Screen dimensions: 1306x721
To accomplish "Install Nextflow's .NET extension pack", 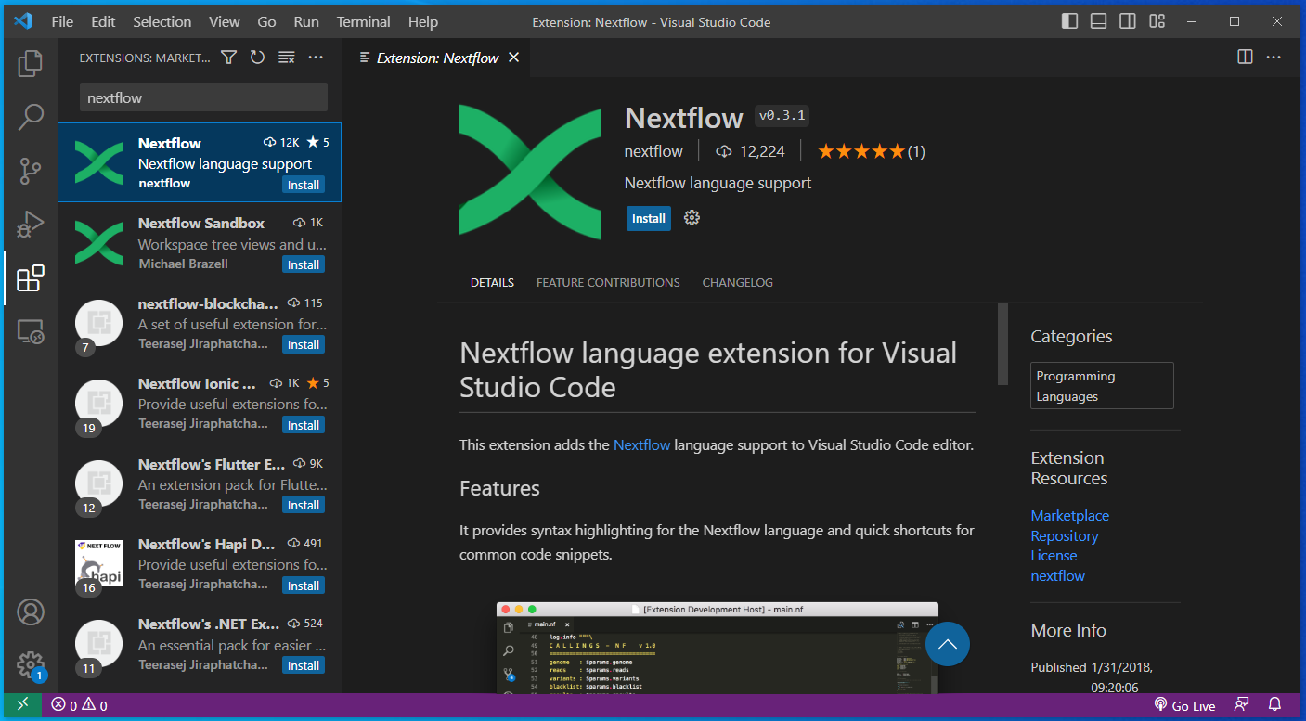I will click(x=304, y=665).
